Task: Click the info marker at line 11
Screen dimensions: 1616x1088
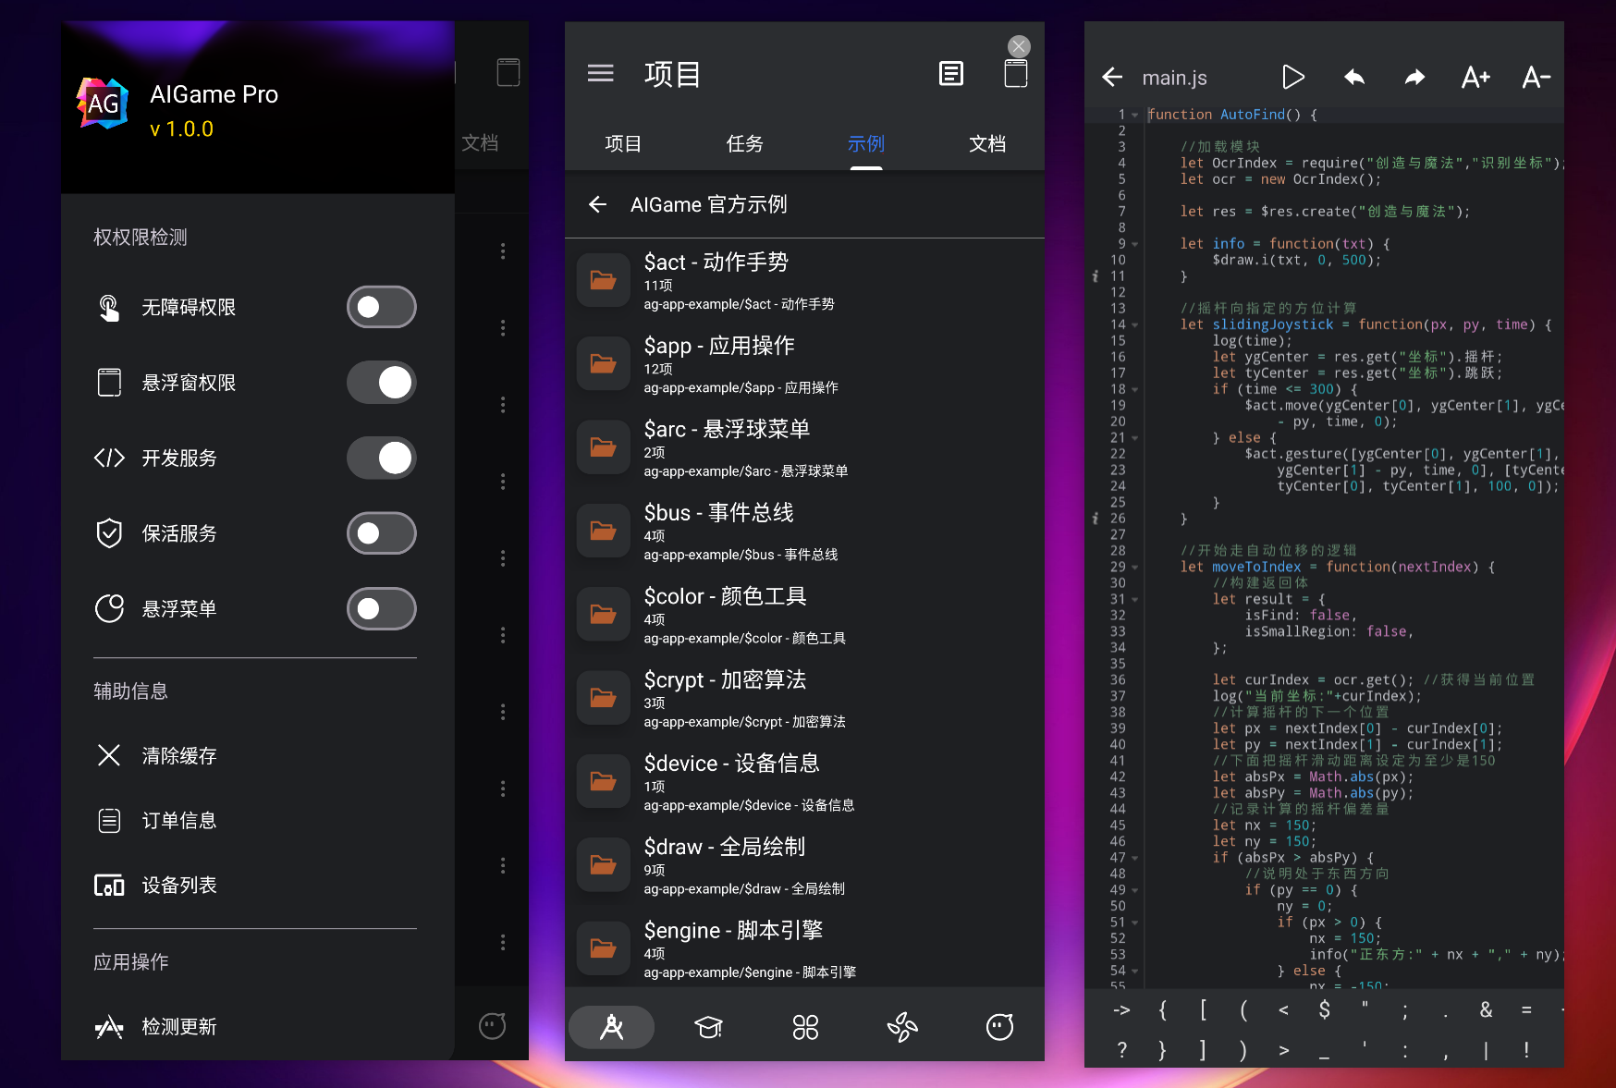Action: click(x=1096, y=276)
